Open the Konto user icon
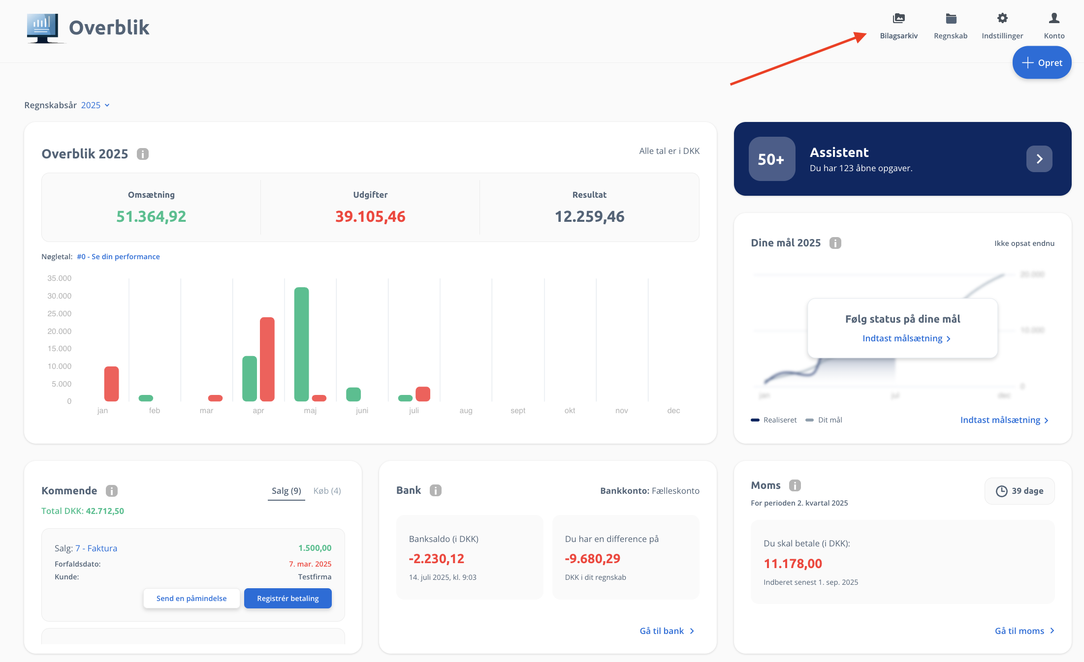Image resolution: width=1084 pixels, height=662 pixels. pos(1054,19)
